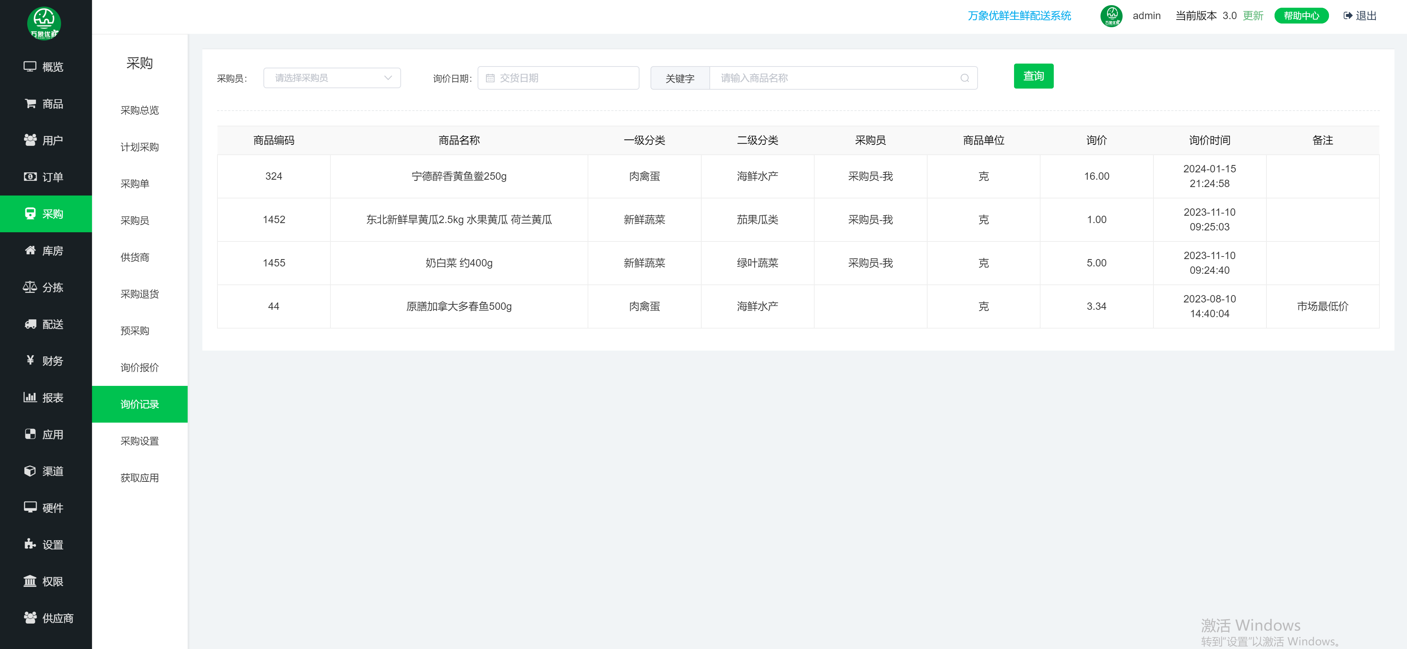Open the 交货日期 date picker
Viewport: 1407px width, 649px height.
coord(558,78)
